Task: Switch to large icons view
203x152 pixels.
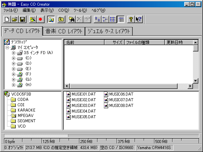Action: [x=97, y=19]
